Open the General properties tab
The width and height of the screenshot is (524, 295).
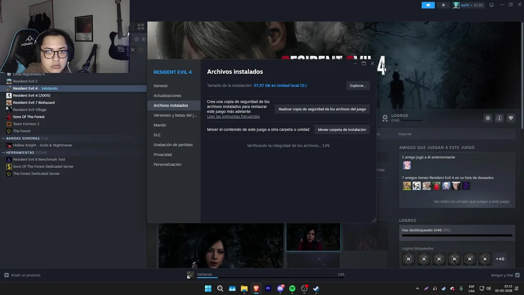pos(160,86)
